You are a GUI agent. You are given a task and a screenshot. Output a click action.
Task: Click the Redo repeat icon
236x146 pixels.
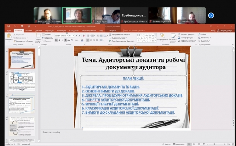pos(22,26)
